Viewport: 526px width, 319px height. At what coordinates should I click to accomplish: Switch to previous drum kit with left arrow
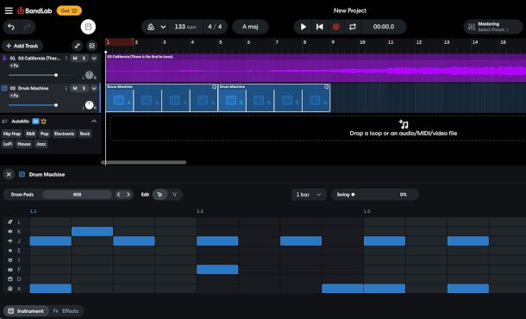click(118, 195)
